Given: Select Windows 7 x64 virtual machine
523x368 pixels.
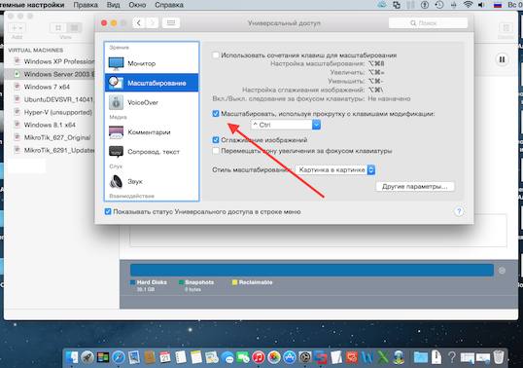Looking at the screenshot, I should [x=50, y=87].
